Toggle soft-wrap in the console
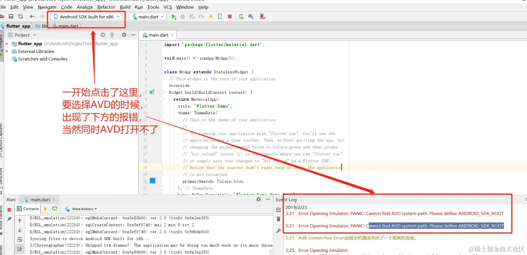527x255 pixels. pos(20,239)
